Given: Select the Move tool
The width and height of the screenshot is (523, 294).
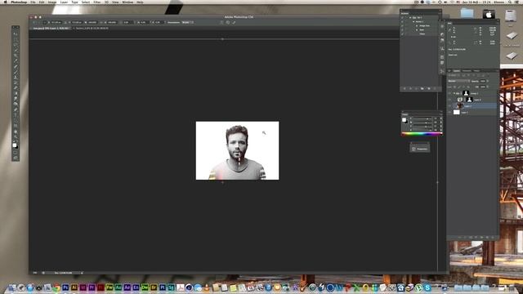Looking at the screenshot, I should pyautogui.click(x=16, y=33).
